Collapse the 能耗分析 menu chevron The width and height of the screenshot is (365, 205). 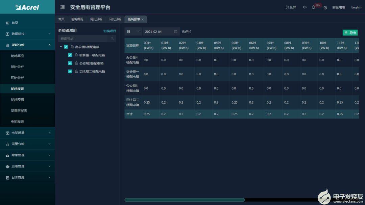point(49,45)
